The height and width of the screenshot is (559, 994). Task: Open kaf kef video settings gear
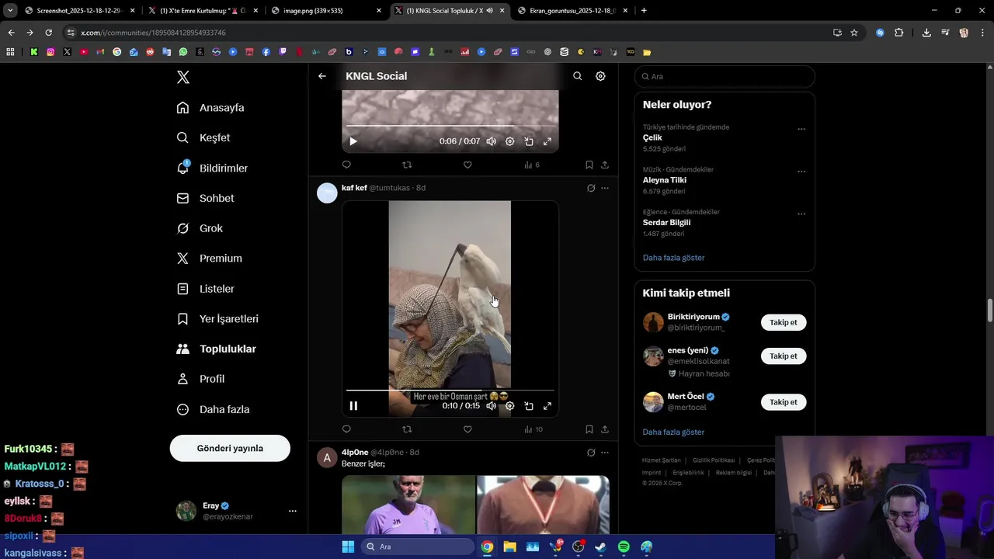coord(510,405)
